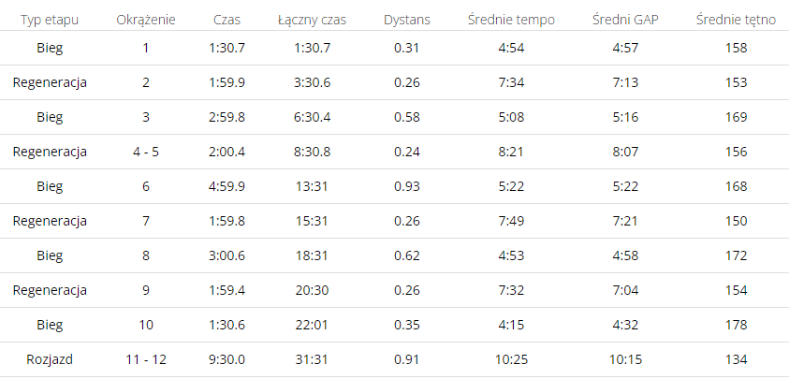Screen dimensions: 789x379
Task: Select the Rozjazd row label
Action: pyautogui.click(x=50, y=360)
